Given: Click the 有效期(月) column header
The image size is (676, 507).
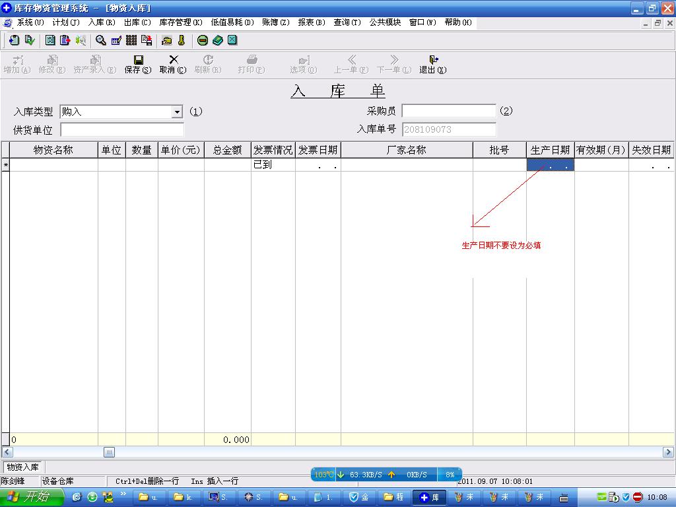Looking at the screenshot, I should 601,150.
